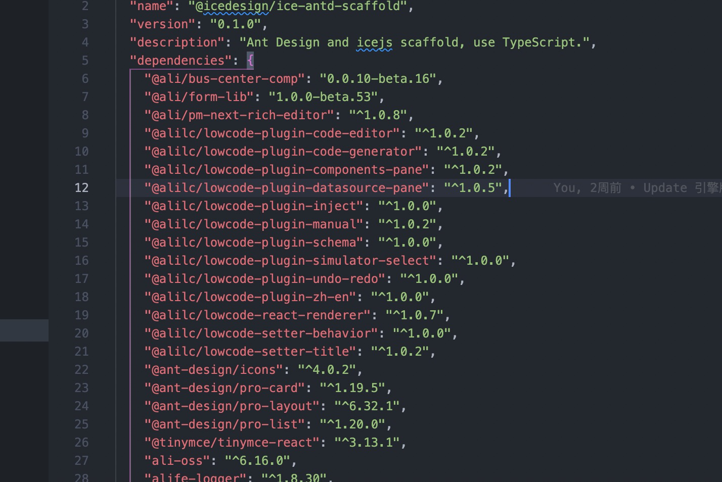
Task: Click the "dependencies" key on line 5
Action: point(181,61)
